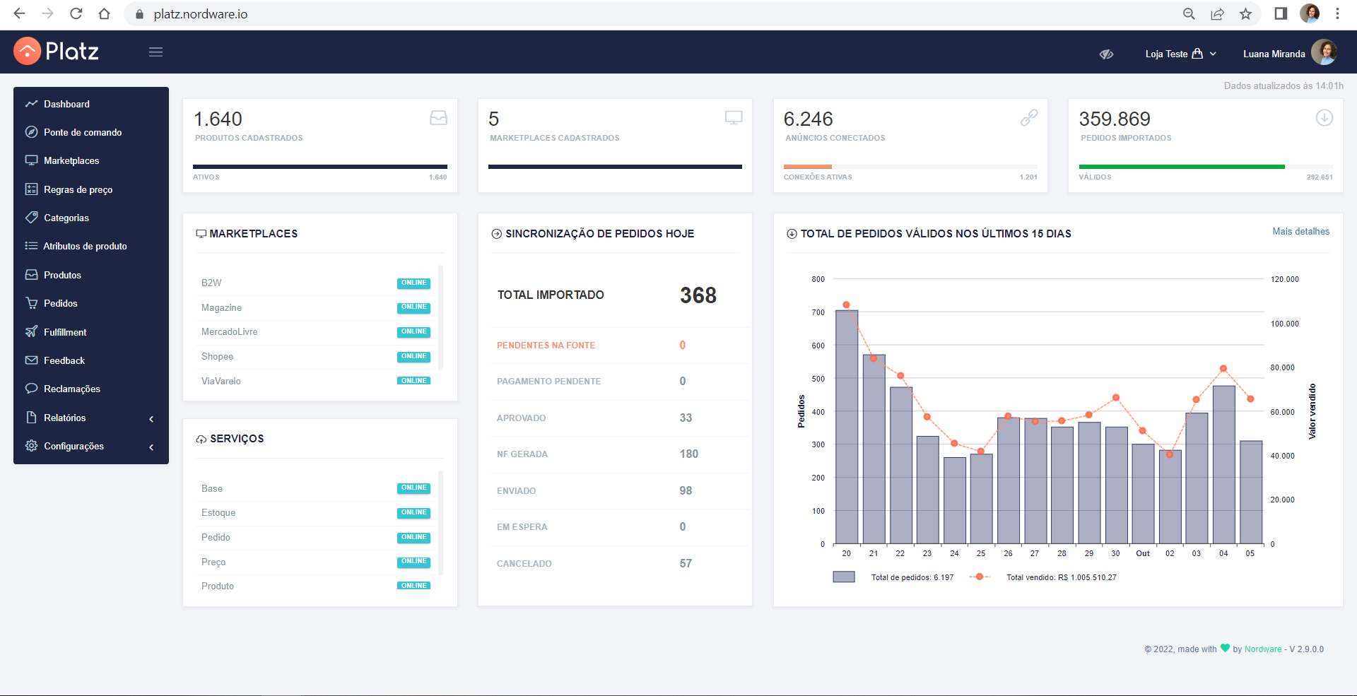Click the monitor icon on Marketplaces Cadastrados card
This screenshot has height=696, width=1357.
point(734,118)
